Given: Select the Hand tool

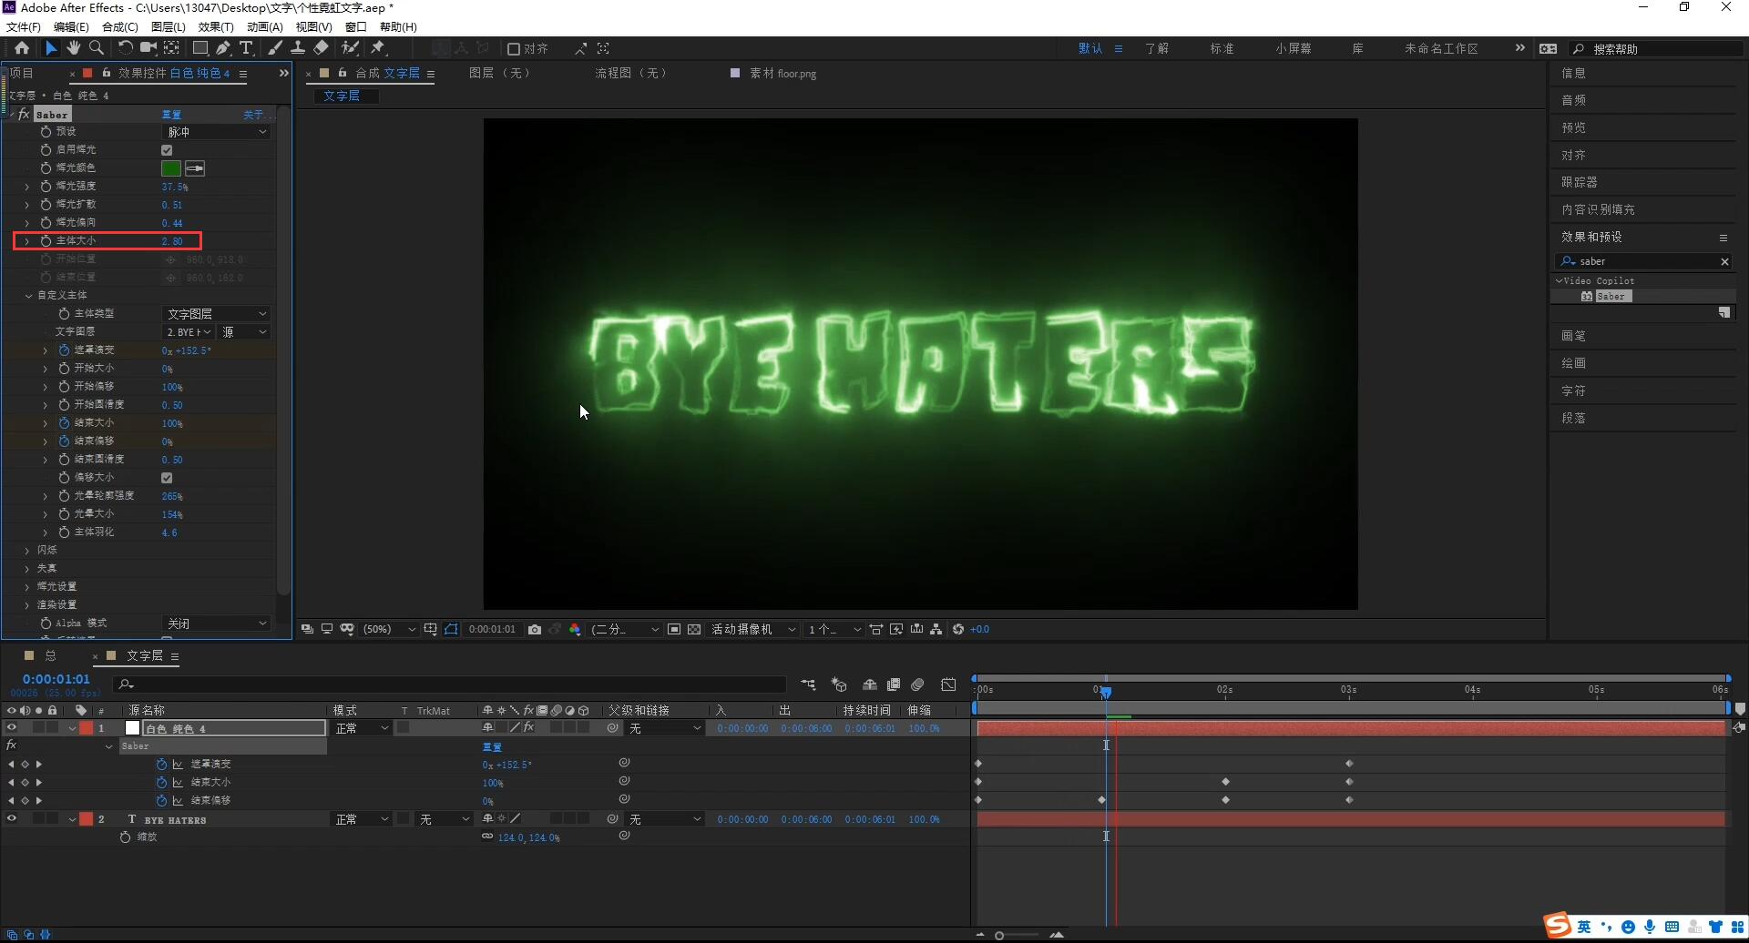Looking at the screenshot, I should pos(74,48).
